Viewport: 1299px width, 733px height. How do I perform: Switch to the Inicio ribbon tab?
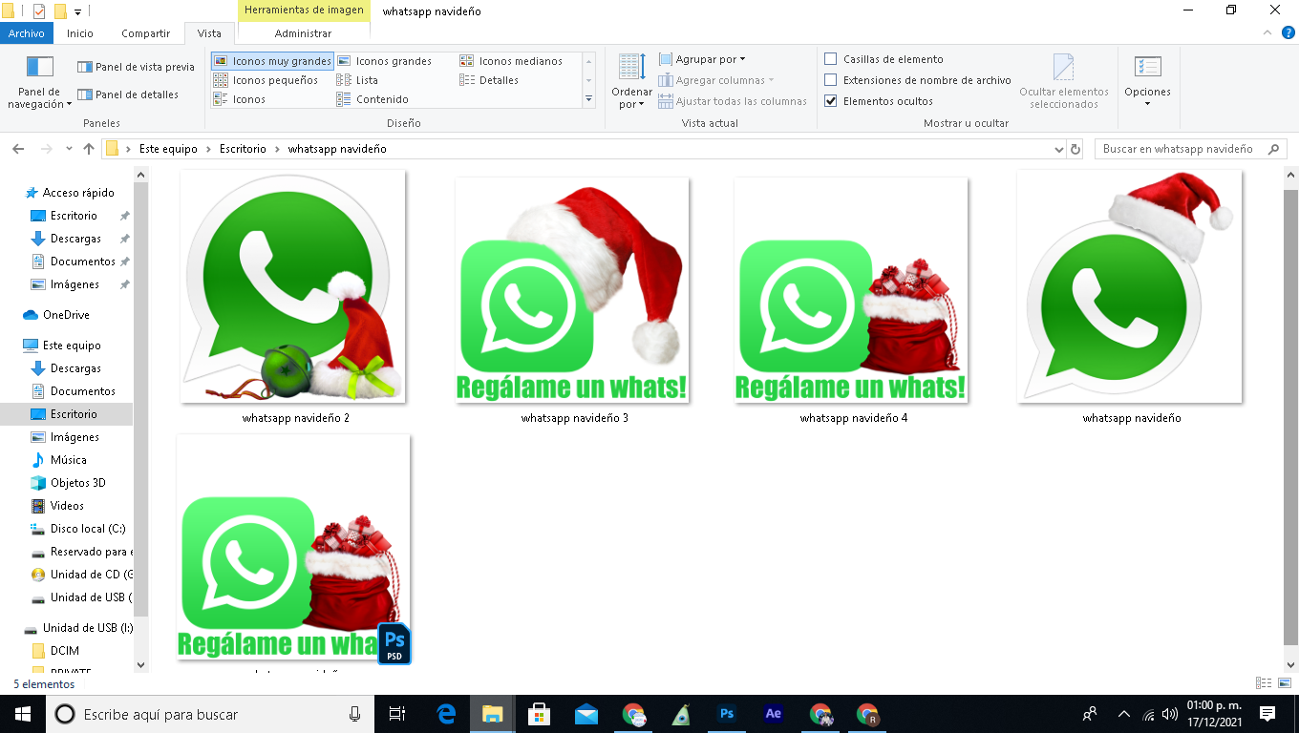click(80, 33)
